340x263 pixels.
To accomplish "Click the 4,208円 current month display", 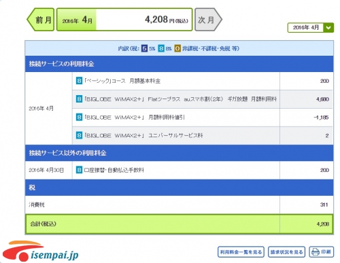I will pos(124,20).
